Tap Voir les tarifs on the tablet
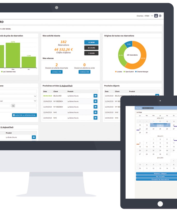The width and height of the screenshot is (177, 210). [156, 176]
